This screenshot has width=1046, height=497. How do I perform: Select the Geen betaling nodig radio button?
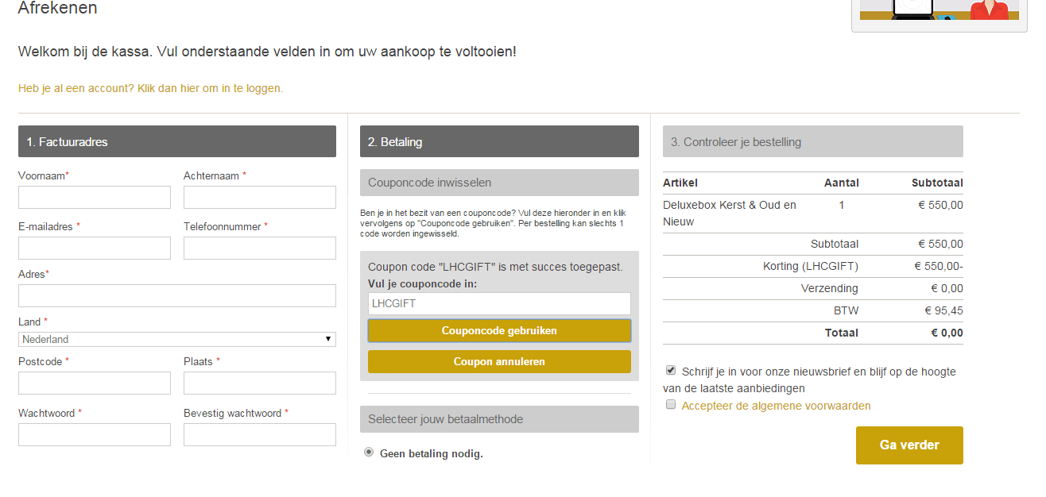369,453
